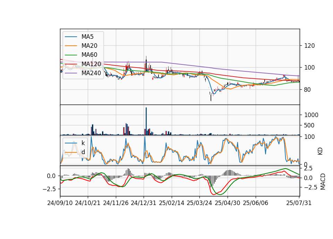This screenshot has height=239, width=333.
Task: Click the 25/07/31 date label
Action: click(299, 203)
